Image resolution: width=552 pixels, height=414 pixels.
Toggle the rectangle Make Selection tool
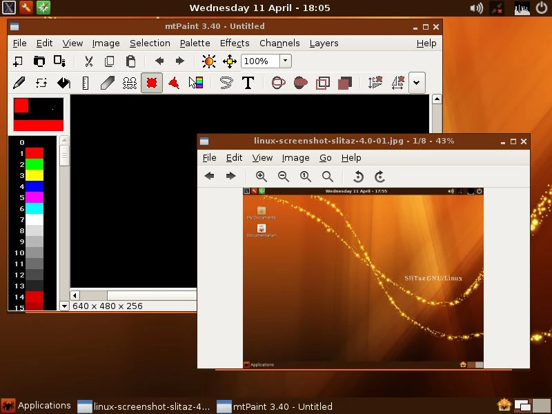click(x=152, y=83)
